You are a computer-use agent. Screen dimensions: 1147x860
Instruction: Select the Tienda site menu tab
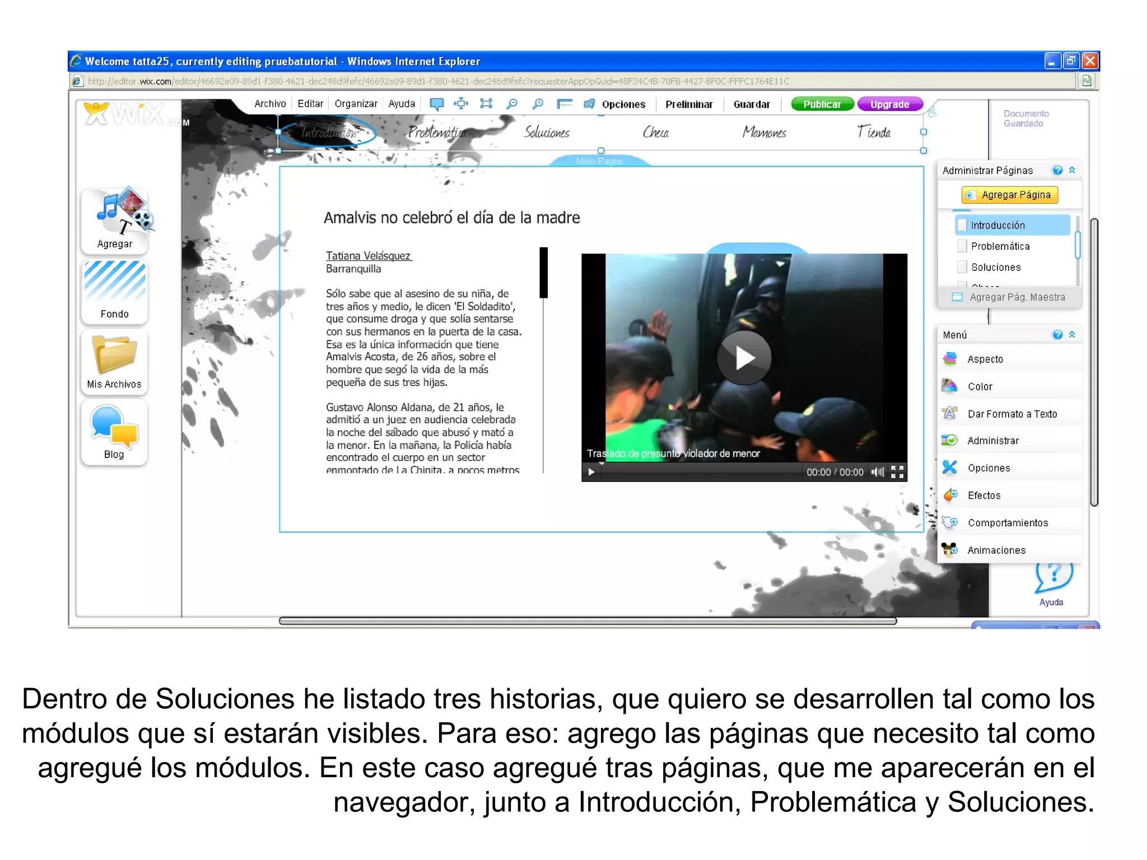click(x=874, y=132)
